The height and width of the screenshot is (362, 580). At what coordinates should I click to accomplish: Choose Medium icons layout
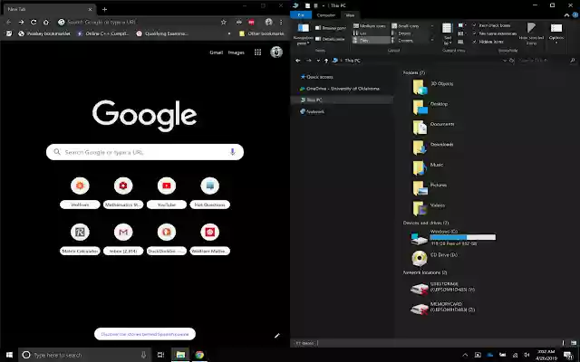pos(369,26)
